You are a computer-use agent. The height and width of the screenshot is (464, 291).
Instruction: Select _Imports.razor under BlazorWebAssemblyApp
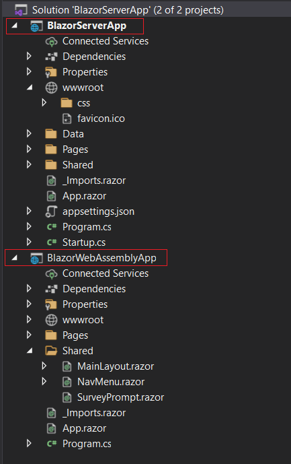[94, 413]
